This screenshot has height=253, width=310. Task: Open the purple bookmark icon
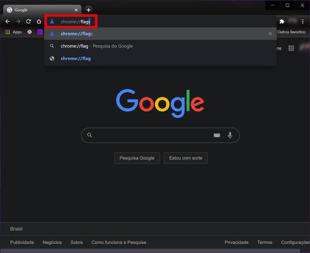coord(40,32)
